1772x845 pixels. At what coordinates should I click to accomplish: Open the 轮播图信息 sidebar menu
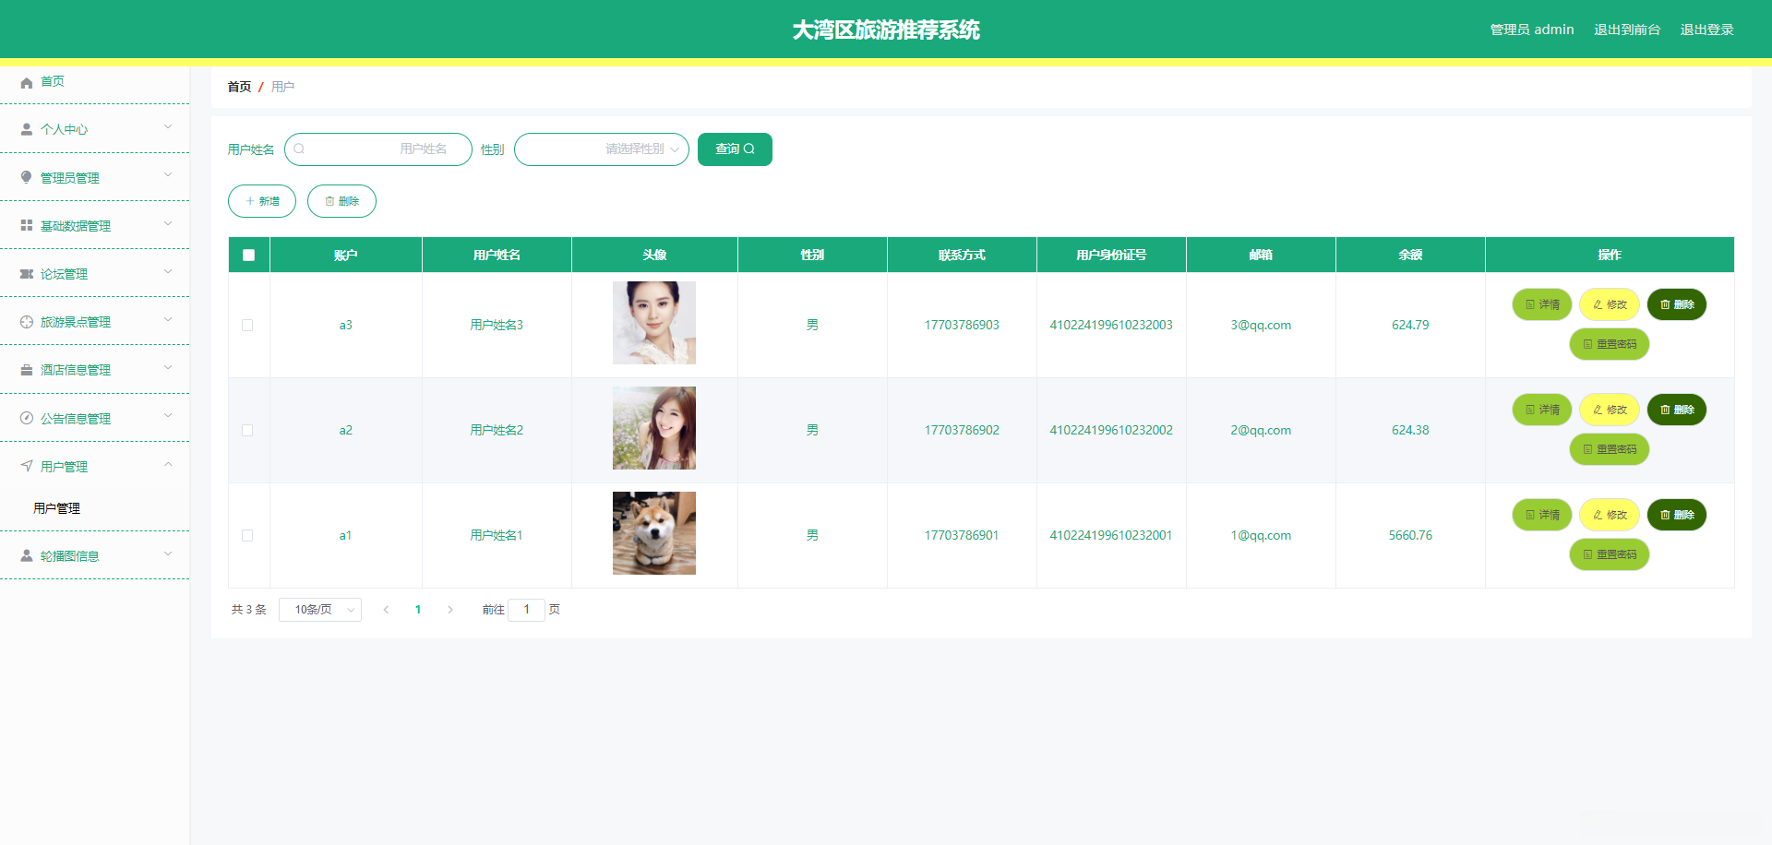(94, 556)
